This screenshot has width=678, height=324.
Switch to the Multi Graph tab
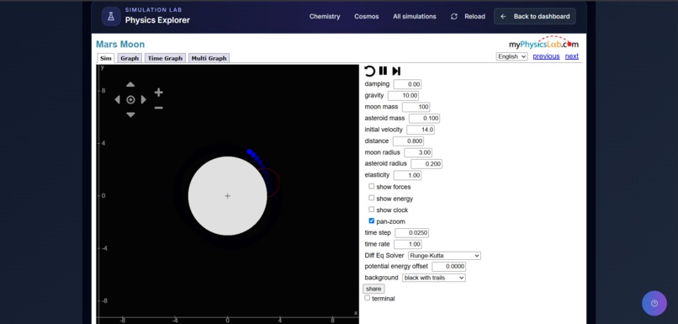click(209, 58)
